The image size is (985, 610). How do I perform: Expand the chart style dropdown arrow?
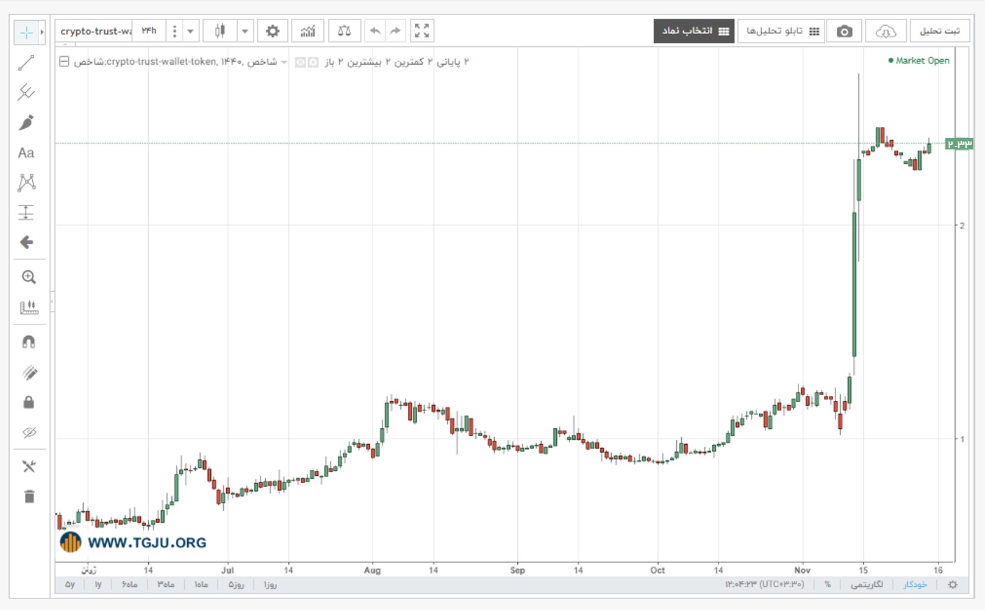245,30
